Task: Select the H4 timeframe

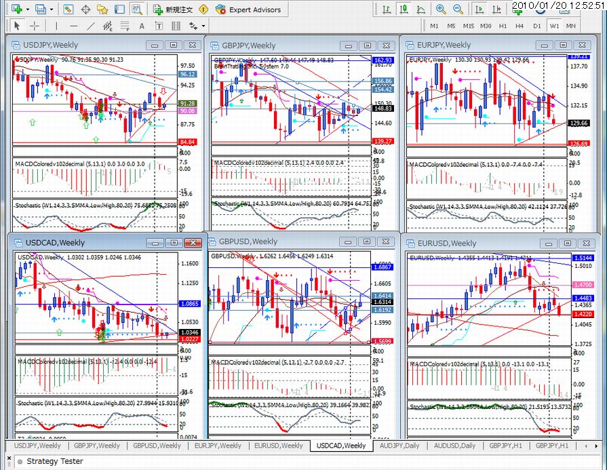Action: [x=520, y=26]
